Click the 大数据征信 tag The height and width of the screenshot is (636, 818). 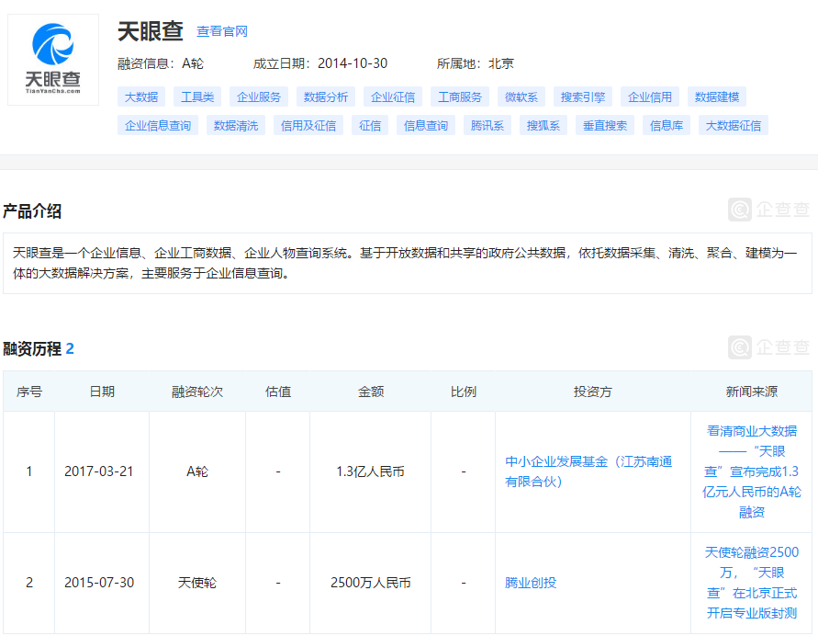[x=733, y=125]
